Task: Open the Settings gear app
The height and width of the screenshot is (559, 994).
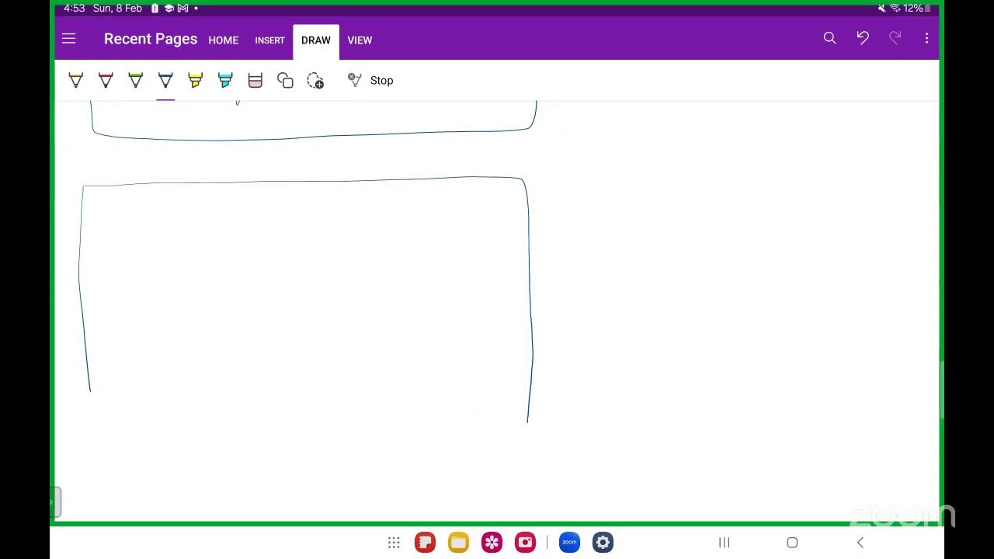Action: (x=603, y=543)
